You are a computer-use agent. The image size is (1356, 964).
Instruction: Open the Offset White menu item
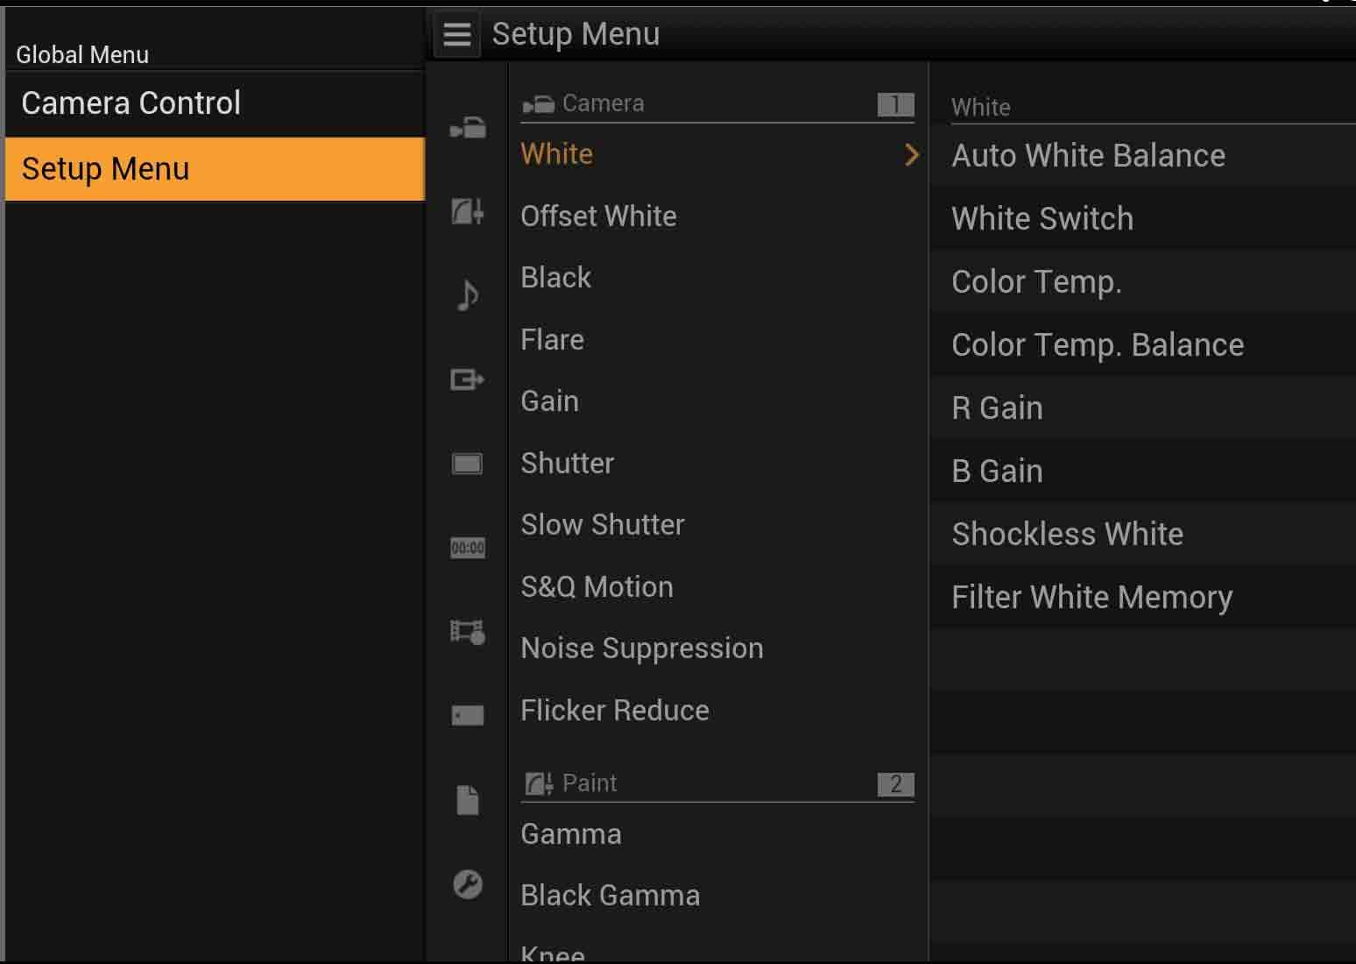[x=598, y=216]
